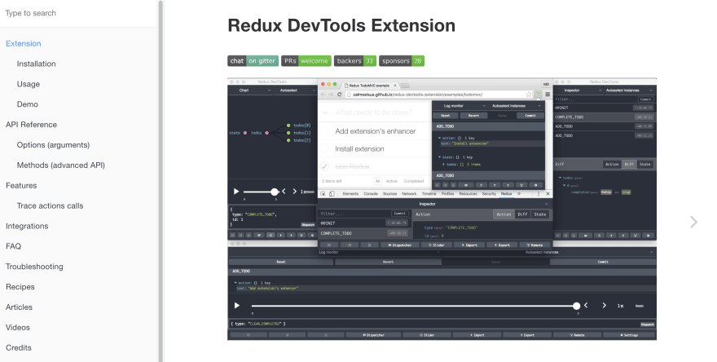Click the checked 'Use Redux' todo checkbox in screenshot
The width and height of the screenshot is (717, 362).
pos(324,166)
